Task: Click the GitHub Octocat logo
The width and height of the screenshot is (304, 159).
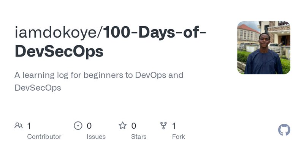Action: pos(284,130)
